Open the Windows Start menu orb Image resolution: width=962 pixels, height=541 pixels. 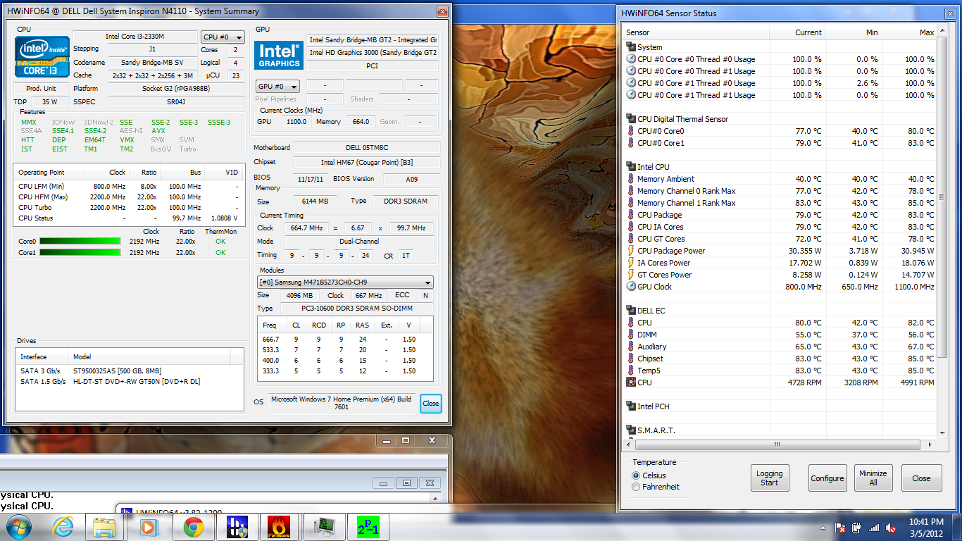point(18,527)
